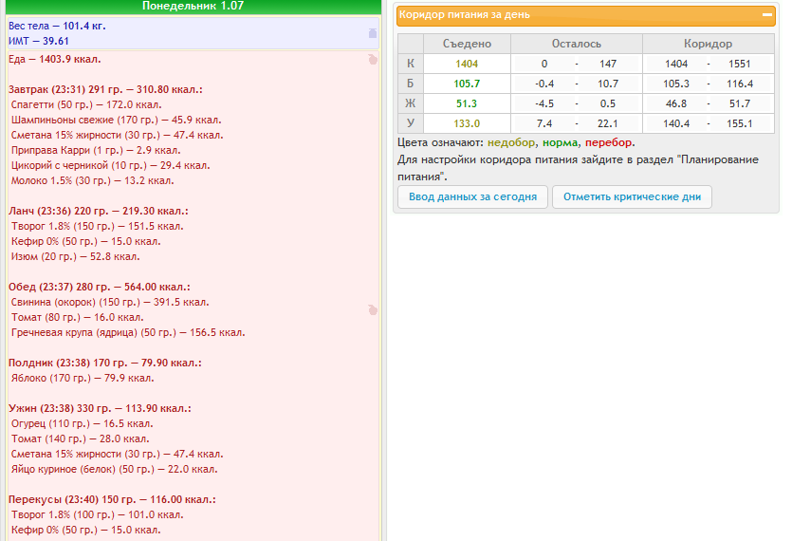Open the Полдник (23:38) meal heading

[105, 363]
